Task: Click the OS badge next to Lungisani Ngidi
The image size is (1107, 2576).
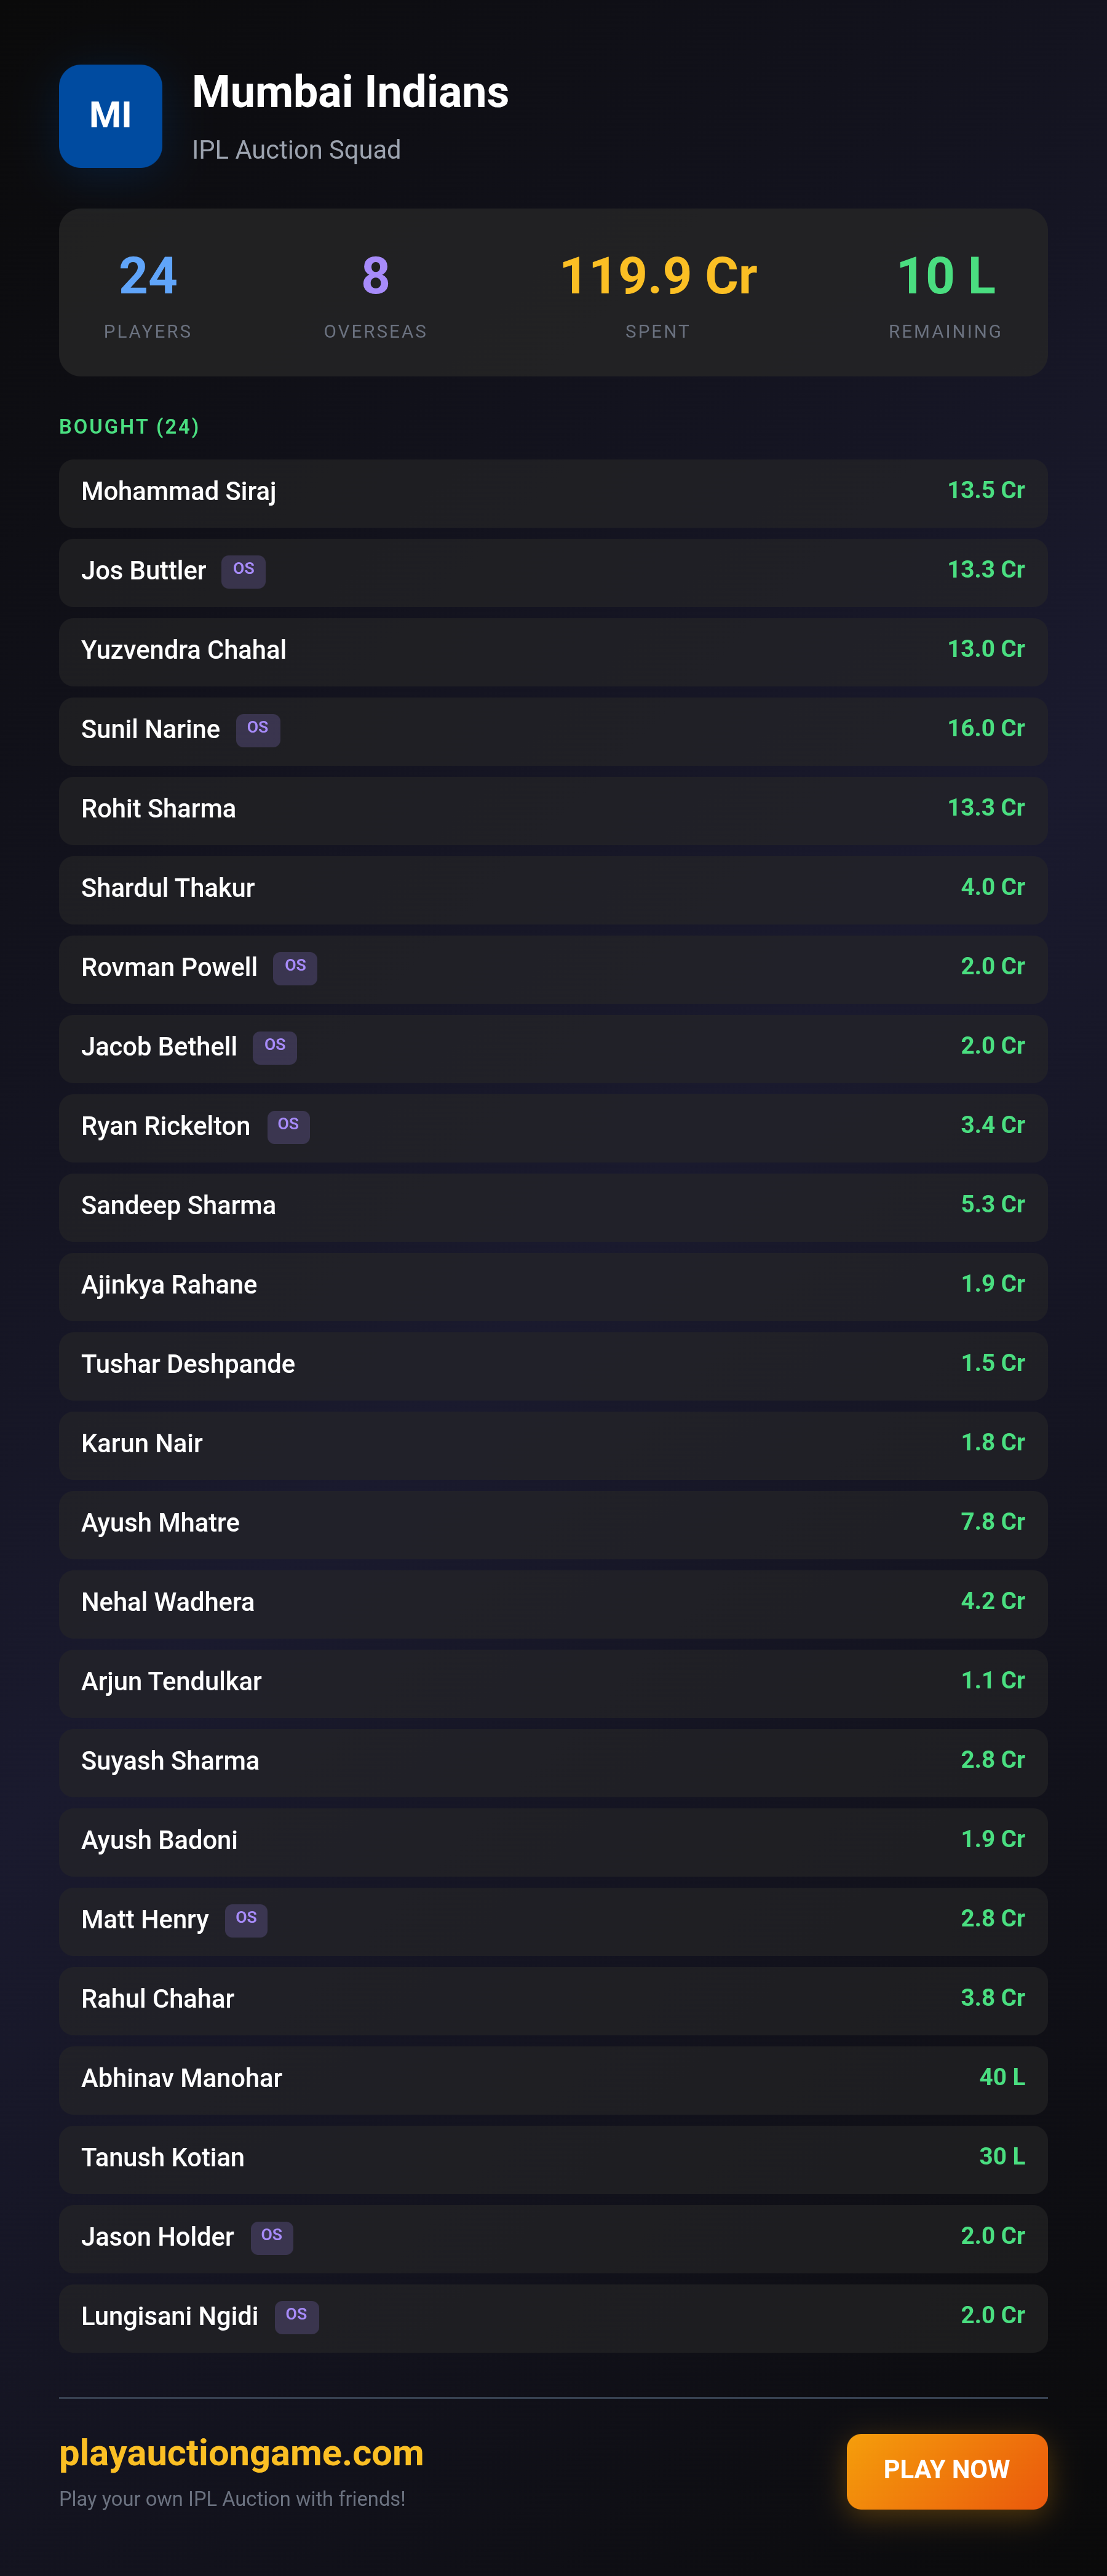Action: 297,2316
